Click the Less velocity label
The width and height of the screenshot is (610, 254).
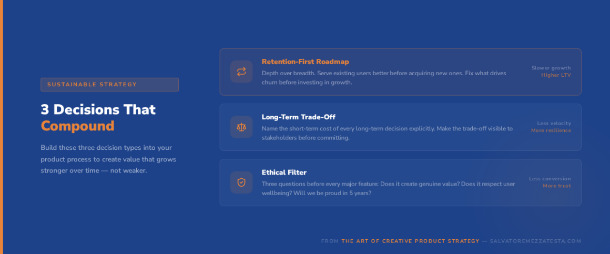(554, 124)
